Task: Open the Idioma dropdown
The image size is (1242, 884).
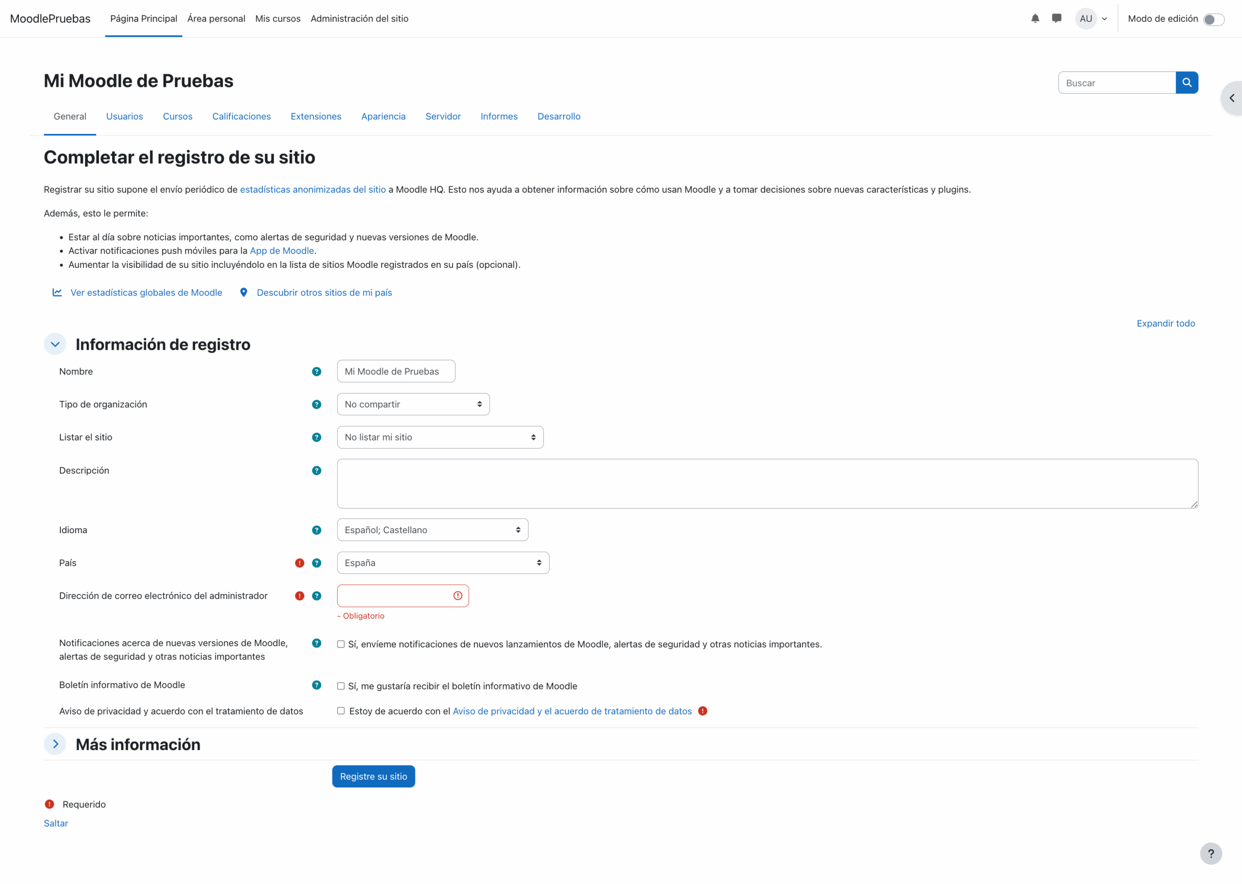Action: click(432, 530)
